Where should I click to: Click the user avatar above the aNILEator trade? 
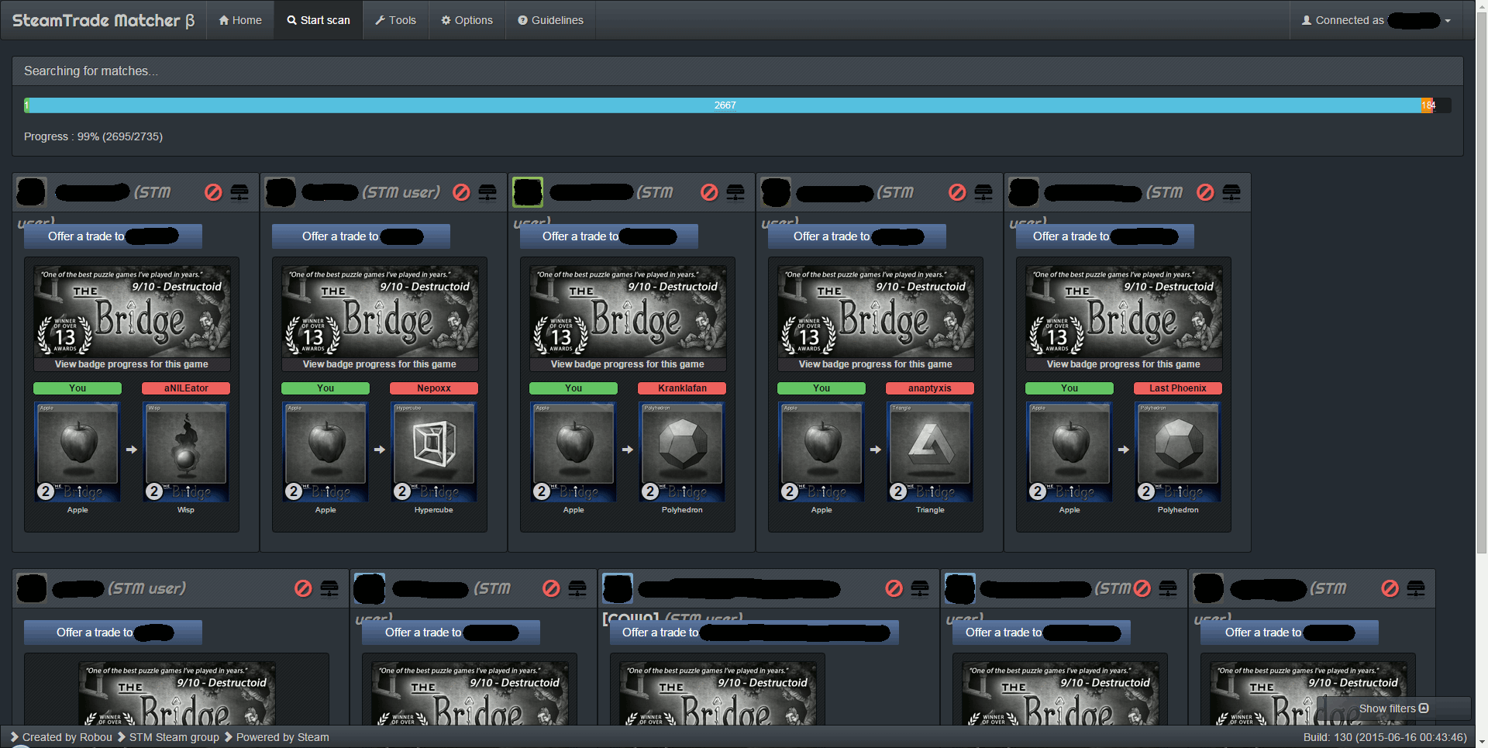32,192
